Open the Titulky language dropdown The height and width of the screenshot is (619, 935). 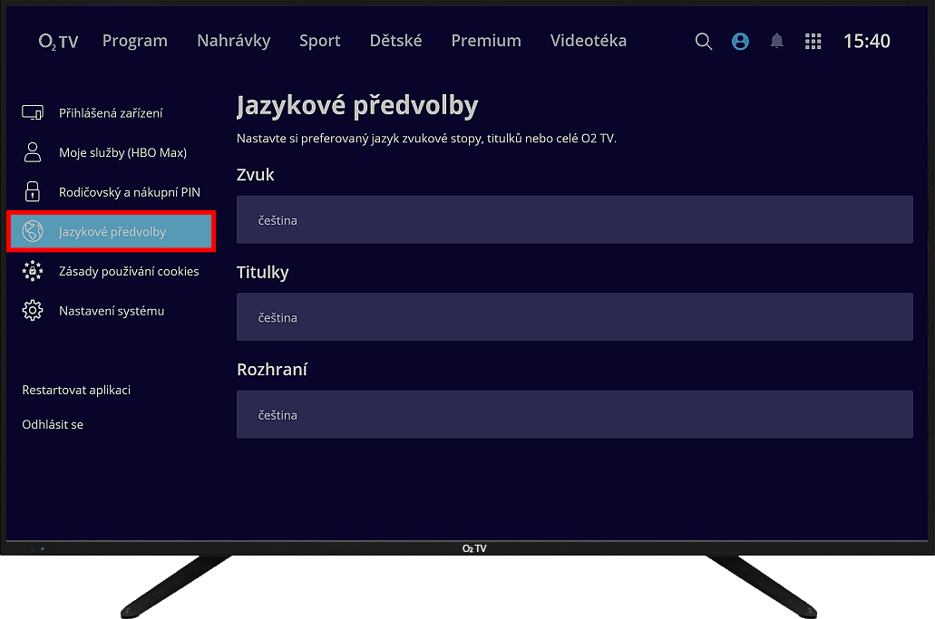574,317
